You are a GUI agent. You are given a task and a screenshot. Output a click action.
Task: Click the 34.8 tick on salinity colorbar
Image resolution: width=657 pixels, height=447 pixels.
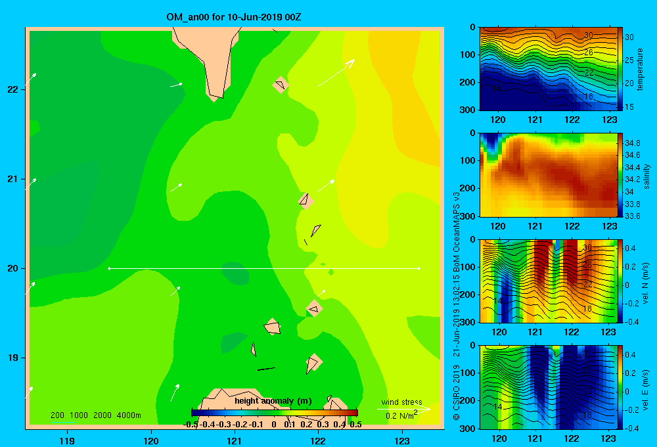(632, 143)
